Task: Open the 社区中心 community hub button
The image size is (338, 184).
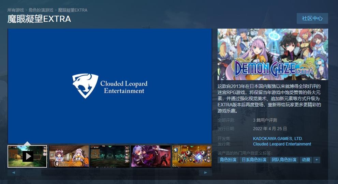Action: click(312, 18)
